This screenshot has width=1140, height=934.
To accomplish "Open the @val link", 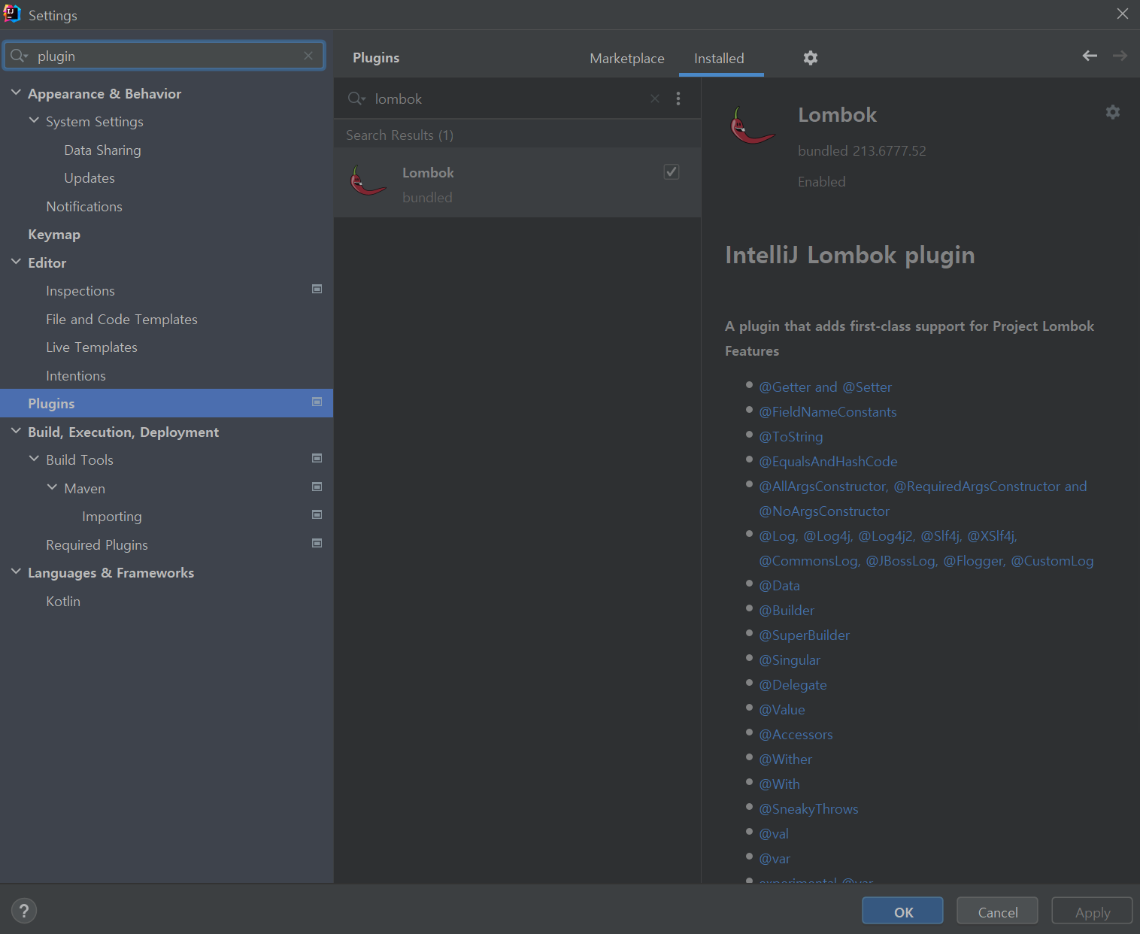I will pos(774,834).
